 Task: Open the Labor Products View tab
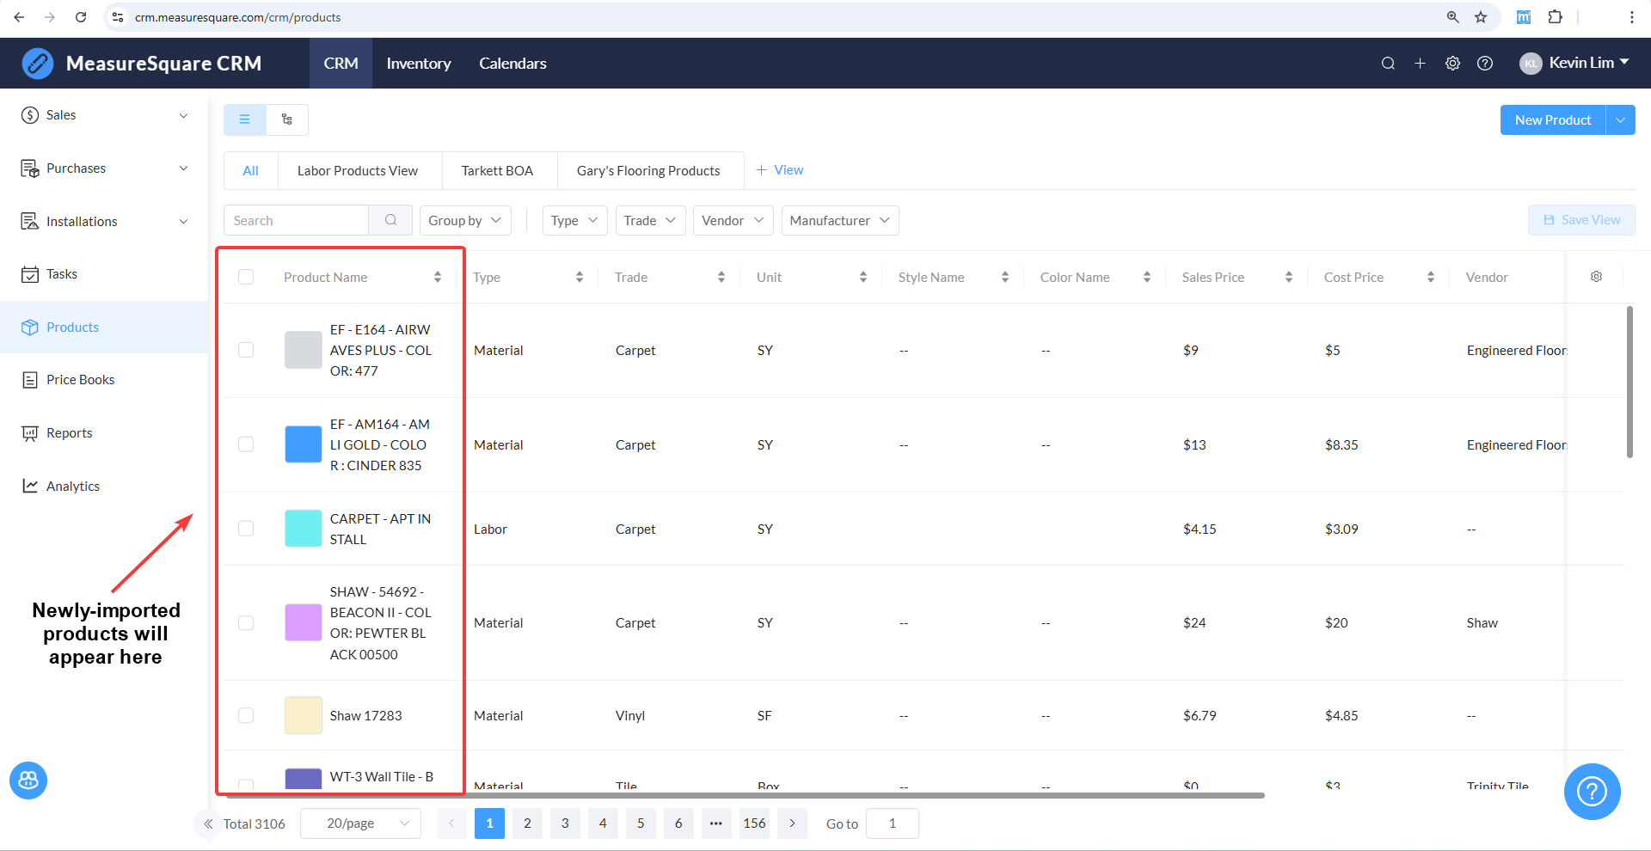point(358,171)
